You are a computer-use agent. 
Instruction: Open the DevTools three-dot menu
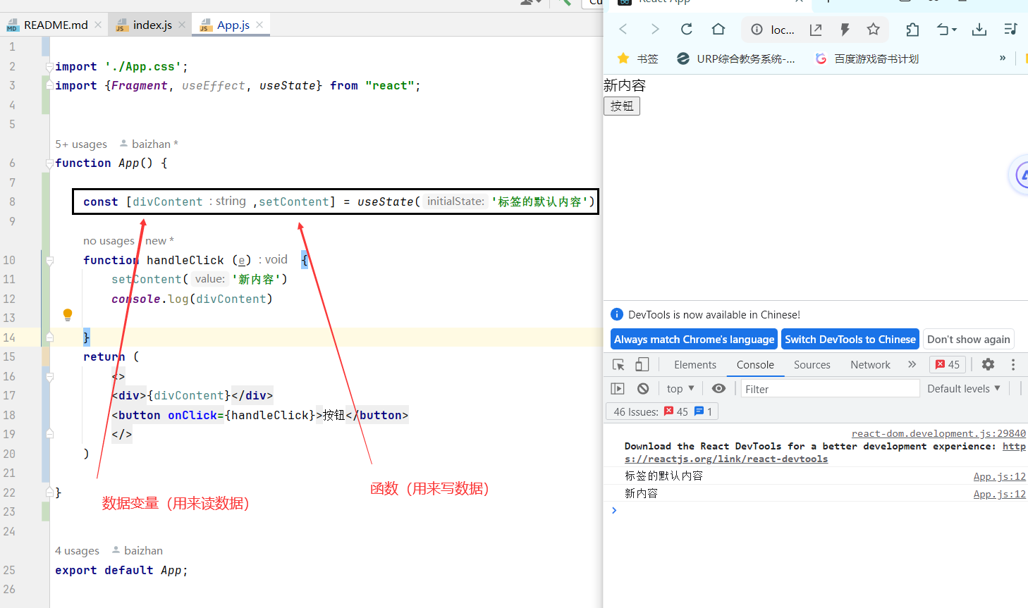click(x=1013, y=364)
